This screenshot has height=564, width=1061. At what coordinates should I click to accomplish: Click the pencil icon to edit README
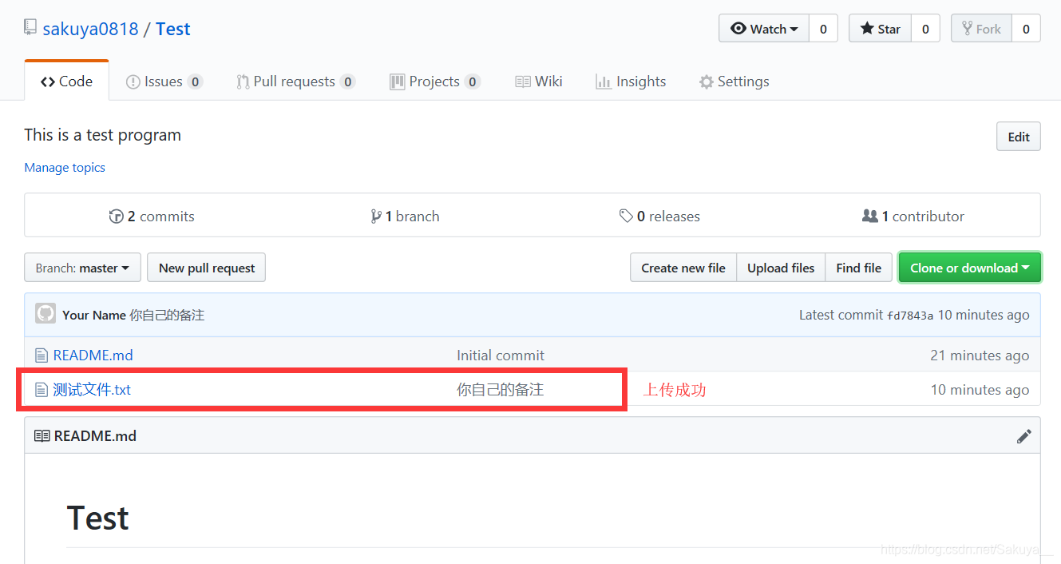1023,436
